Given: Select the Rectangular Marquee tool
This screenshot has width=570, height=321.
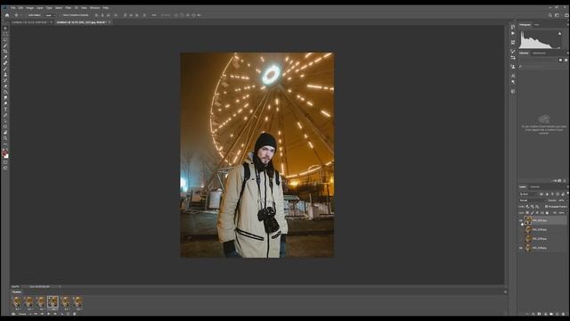Looking at the screenshot, I should pos(5,34).
